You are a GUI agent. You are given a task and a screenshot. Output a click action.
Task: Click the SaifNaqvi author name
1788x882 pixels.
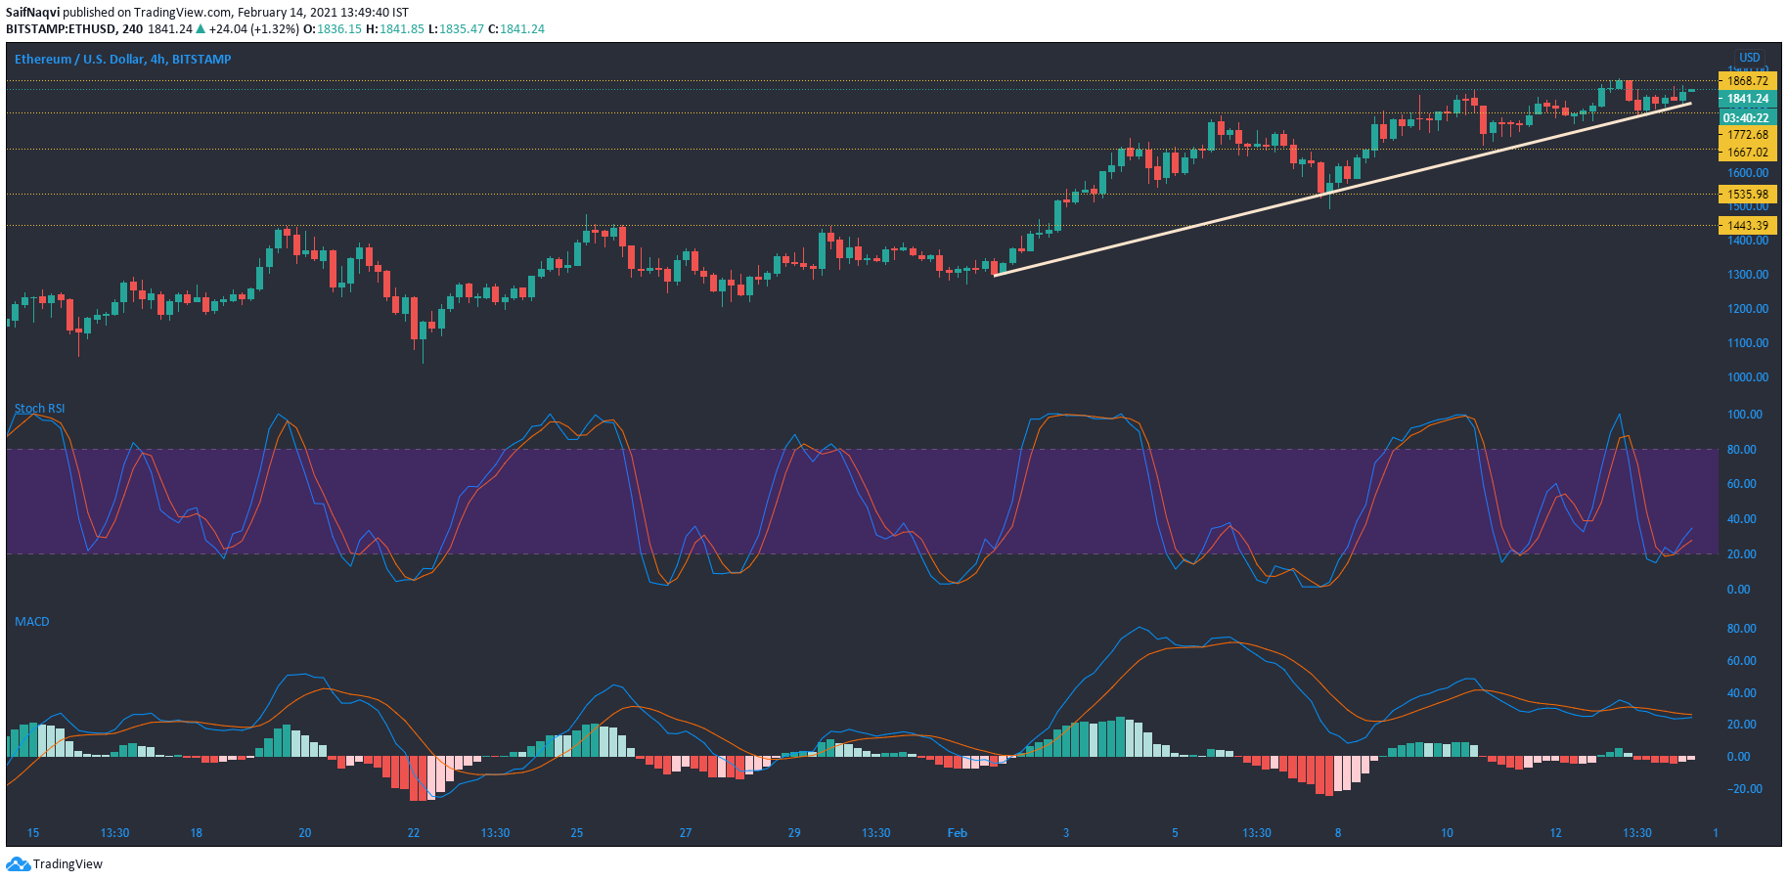pyautogui.click(x=32, y=13)
